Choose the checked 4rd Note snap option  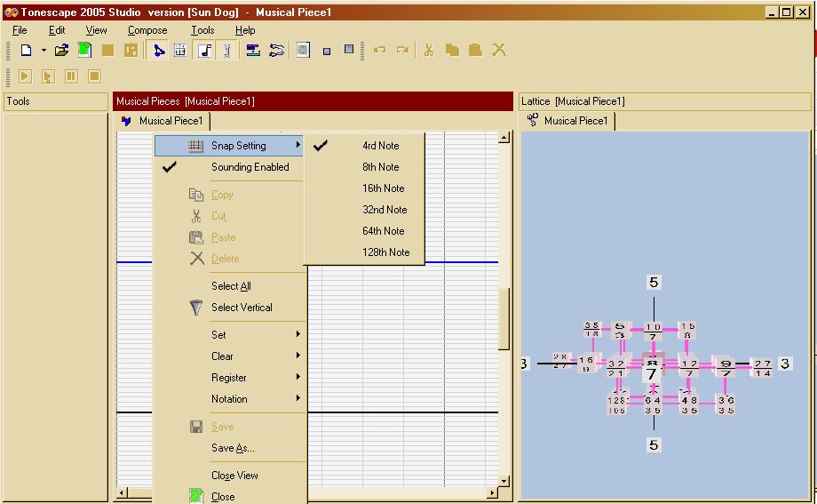tap(364, 146)
